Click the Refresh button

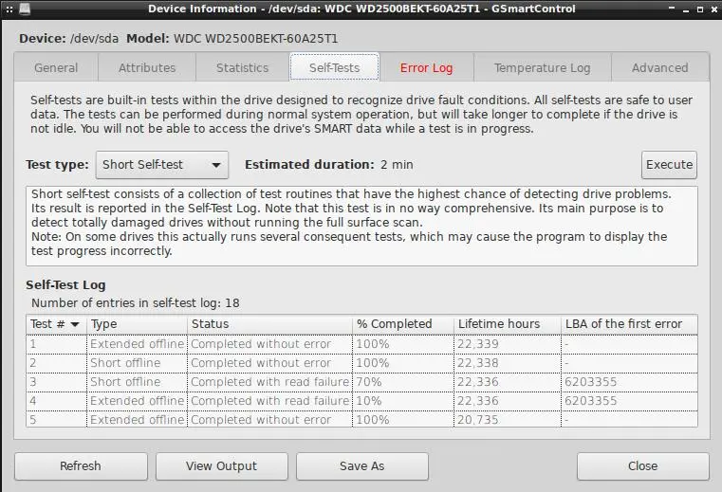coord(81,465)
